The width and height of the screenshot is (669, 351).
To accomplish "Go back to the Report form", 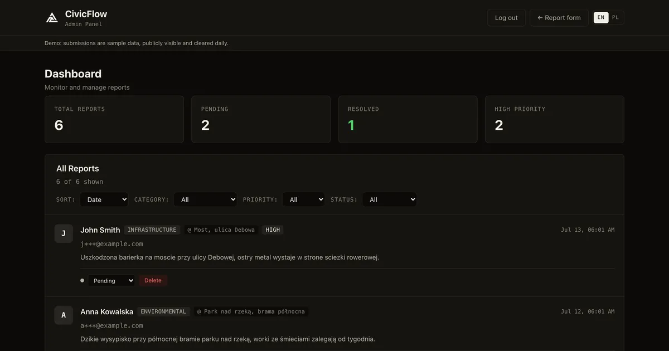I will pos(559,18).
